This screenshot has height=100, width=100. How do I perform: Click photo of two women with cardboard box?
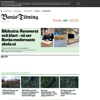(x=47, y=37)
